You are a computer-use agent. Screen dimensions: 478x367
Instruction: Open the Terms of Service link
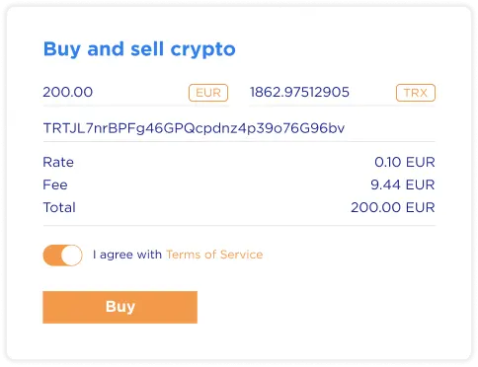point(214,255)
